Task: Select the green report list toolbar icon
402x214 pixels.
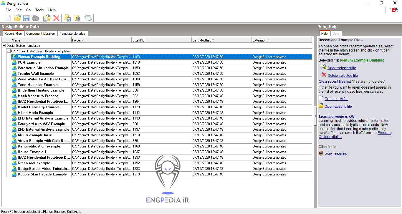Action: pos(88,18)
